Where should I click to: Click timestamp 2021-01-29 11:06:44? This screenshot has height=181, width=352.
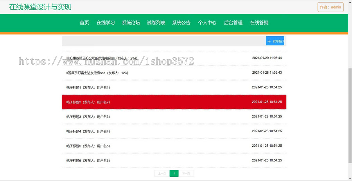(x=267, y=58)
